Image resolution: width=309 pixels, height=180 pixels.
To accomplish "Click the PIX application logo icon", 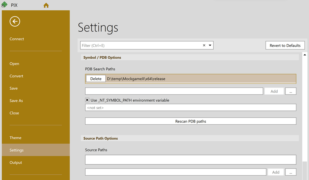I will (4, 5).
